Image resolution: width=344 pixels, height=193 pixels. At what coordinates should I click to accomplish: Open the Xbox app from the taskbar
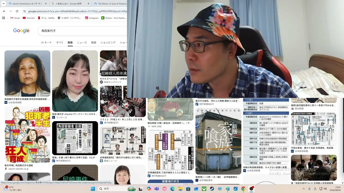pos(204,189)
